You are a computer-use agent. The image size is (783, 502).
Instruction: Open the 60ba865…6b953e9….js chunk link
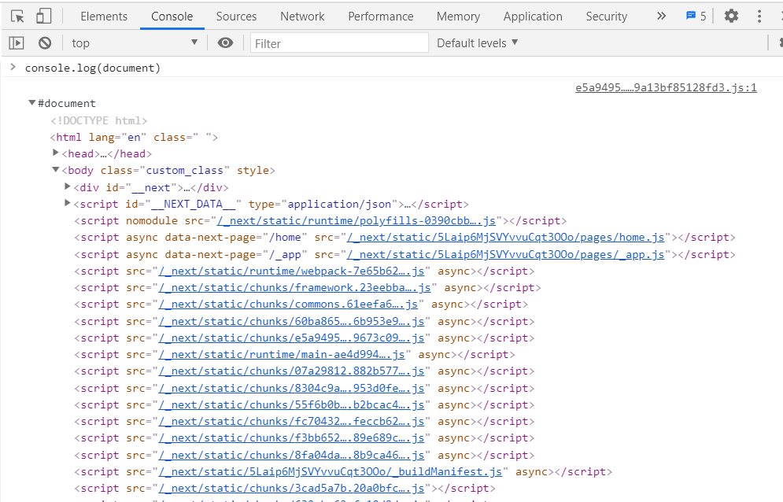point(292,322)
